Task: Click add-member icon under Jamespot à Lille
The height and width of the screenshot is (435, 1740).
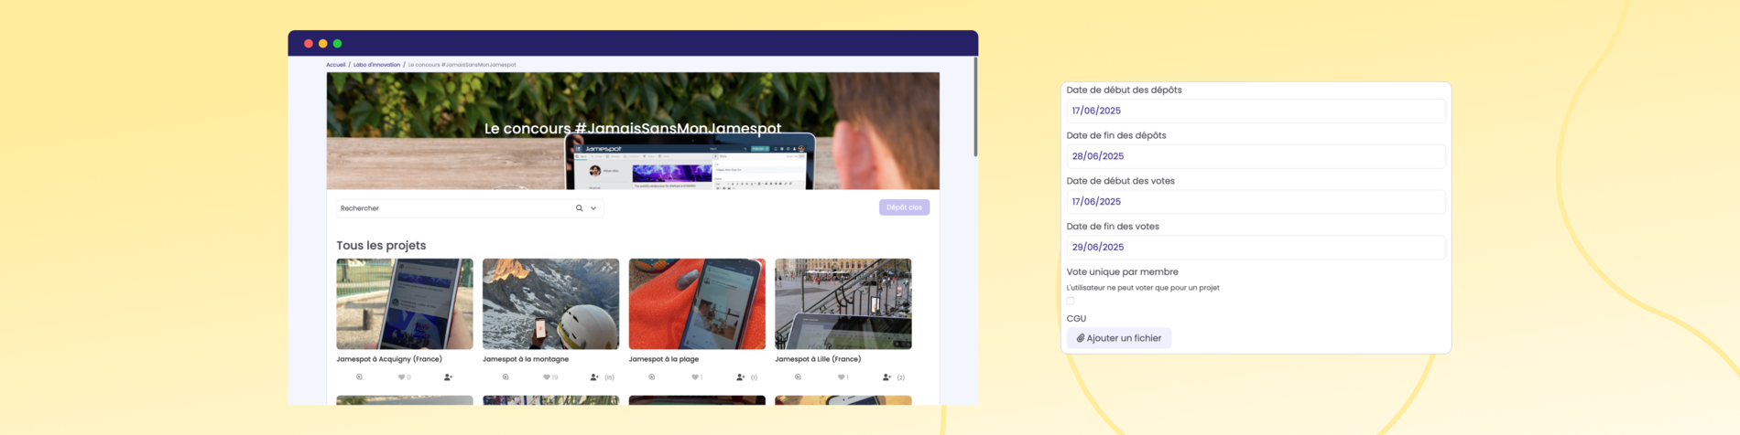Action: pyautogui.click(x=886, y=377)
